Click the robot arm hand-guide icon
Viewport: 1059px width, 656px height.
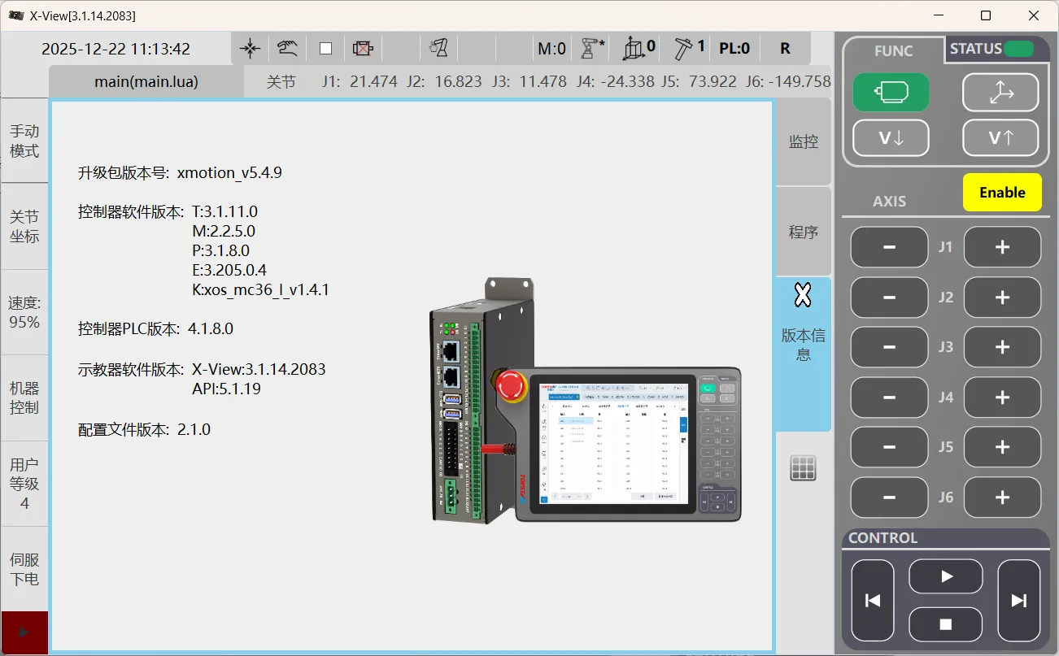tap(439, 49)
